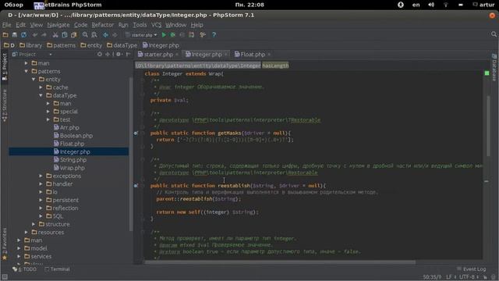Image resolution: width=499 pixels, height=281 pixels.
Task: Toggle the file read-only lock icon in the status bar
Action: click(x=485, y=277)
